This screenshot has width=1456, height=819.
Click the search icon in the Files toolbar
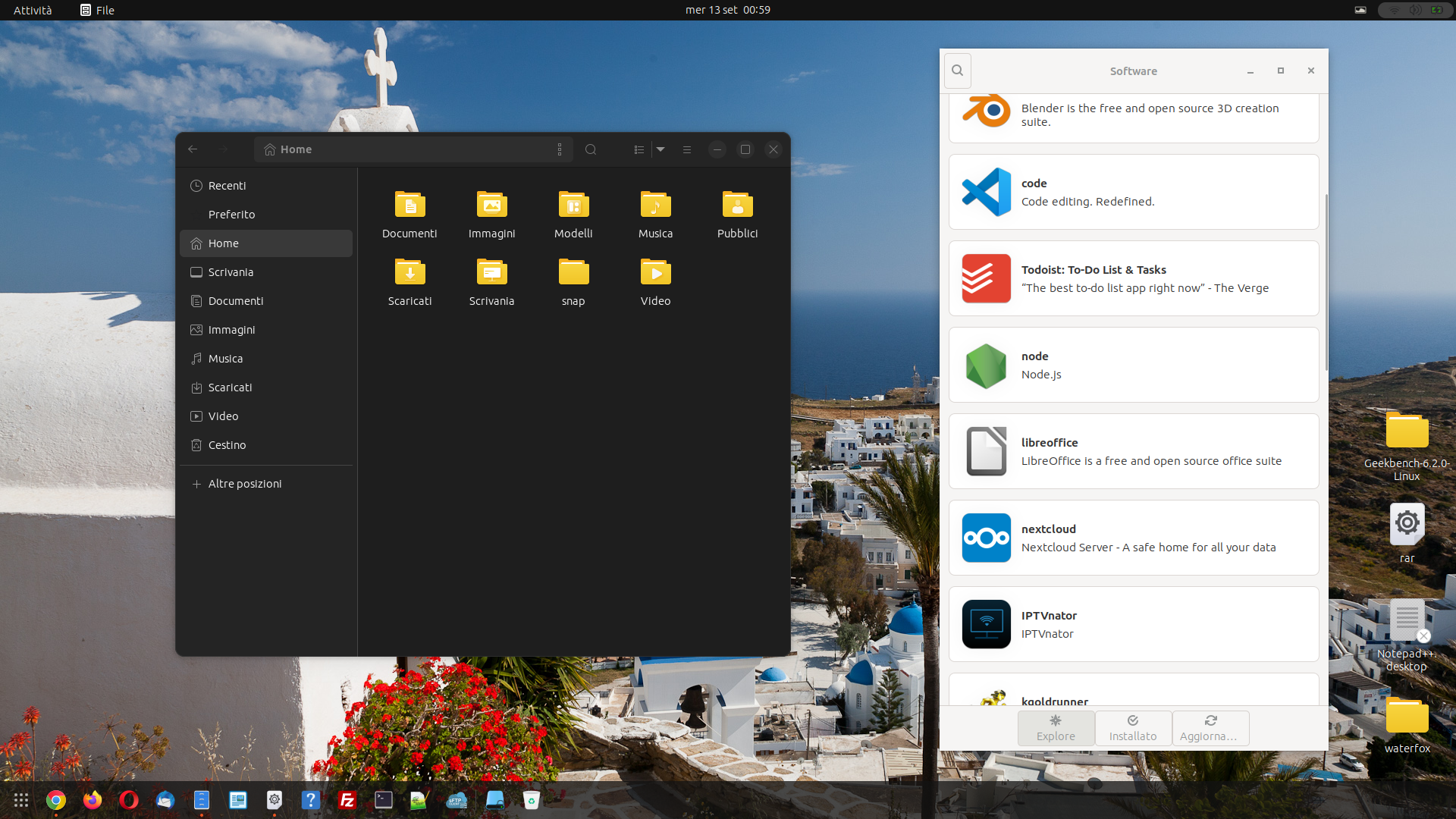coord(591,149)
